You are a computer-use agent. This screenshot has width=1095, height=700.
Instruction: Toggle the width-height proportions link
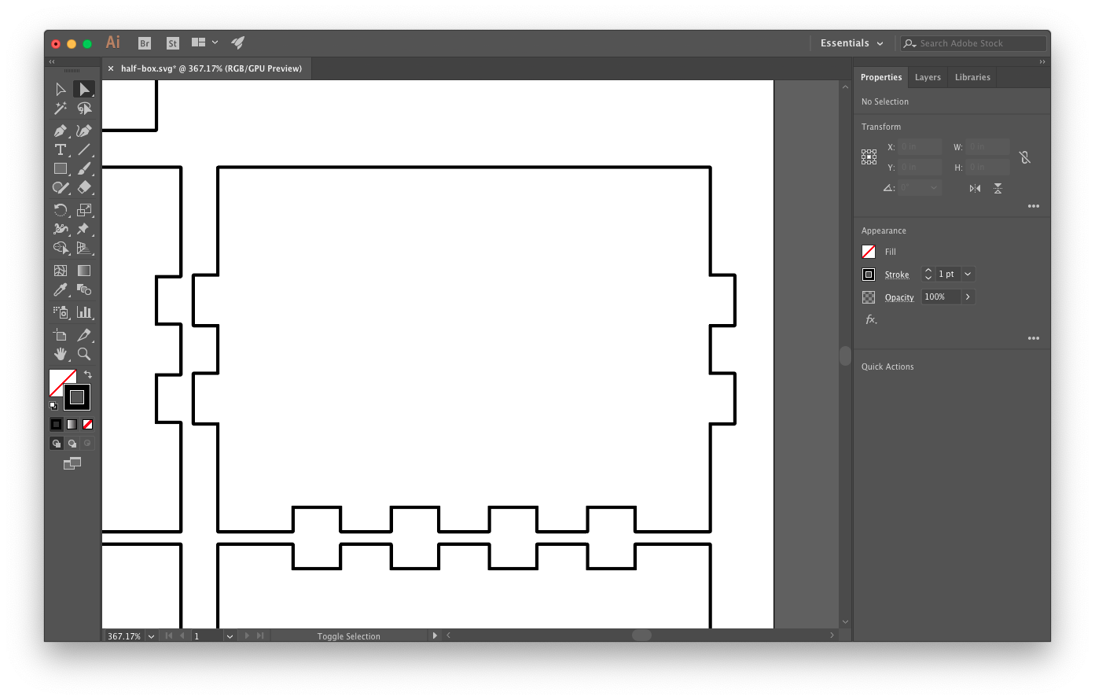[1025, 157]
